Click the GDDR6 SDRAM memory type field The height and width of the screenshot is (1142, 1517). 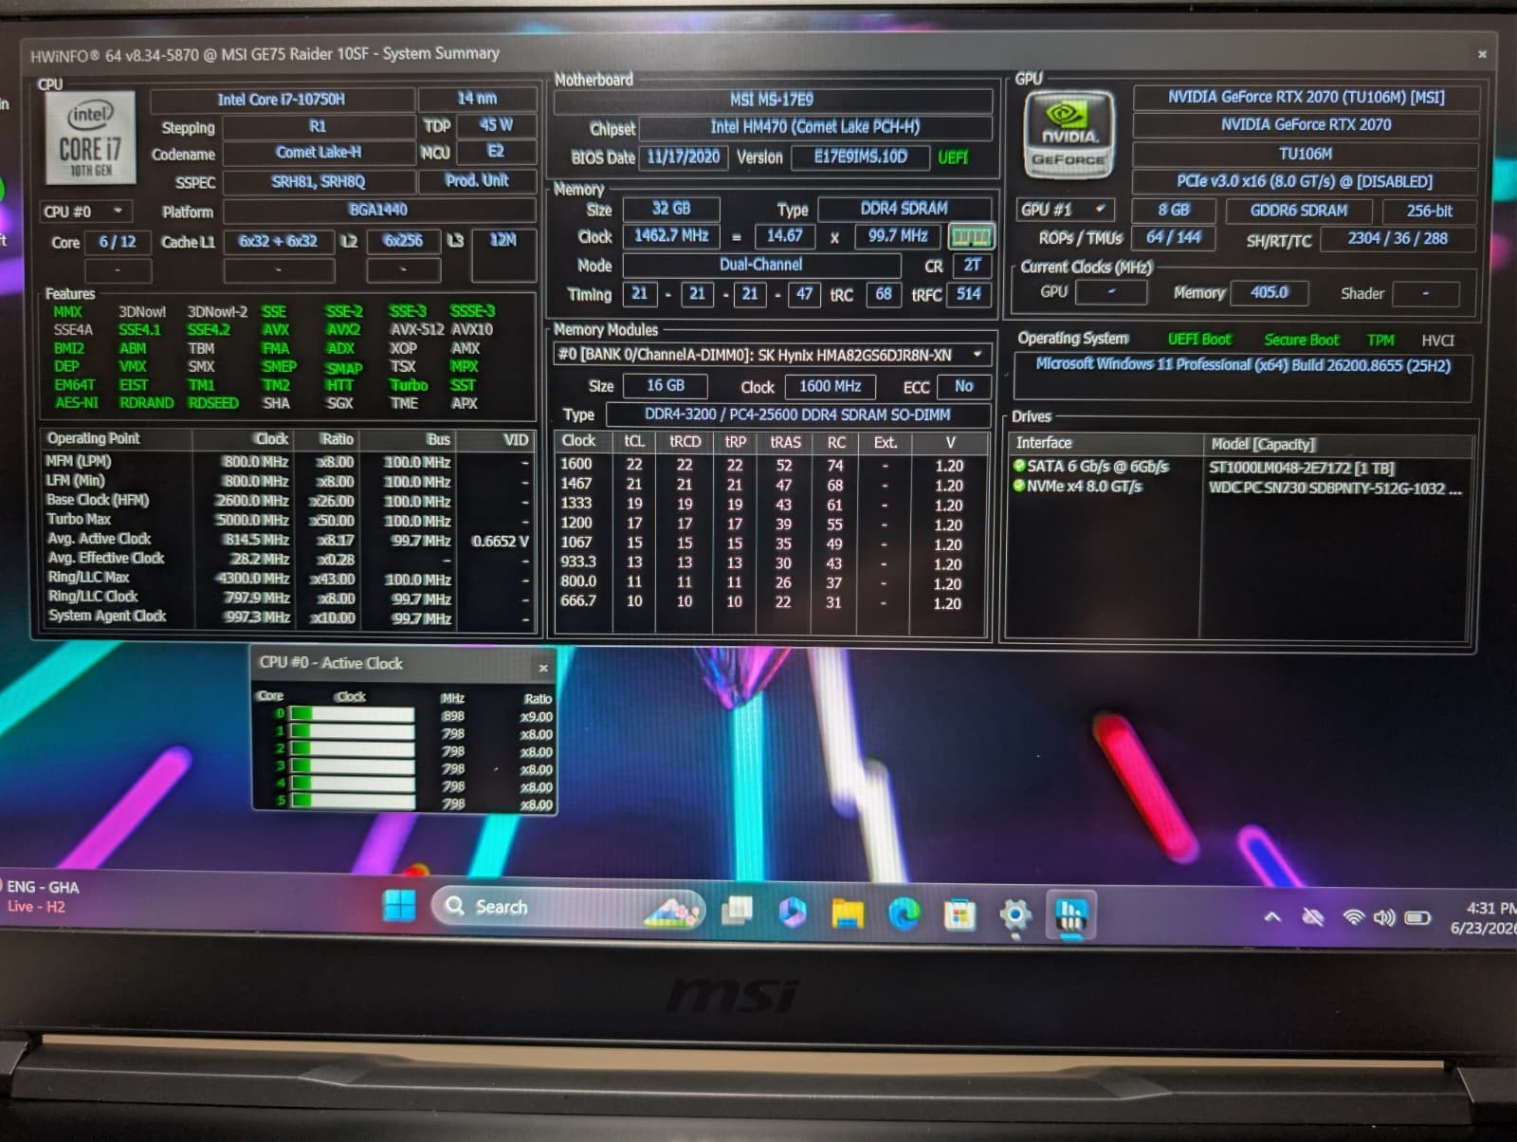pos(1298,211)
